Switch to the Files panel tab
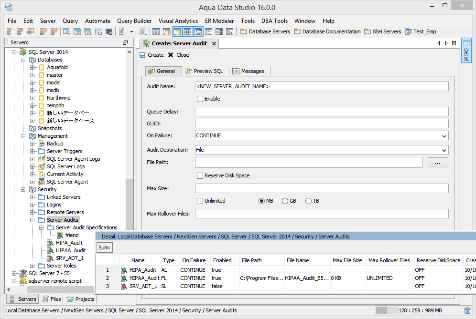This screenshot has height=319, width=476. tap(52, 299)
